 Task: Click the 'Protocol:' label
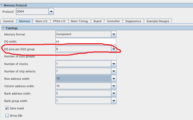[8, 12]
